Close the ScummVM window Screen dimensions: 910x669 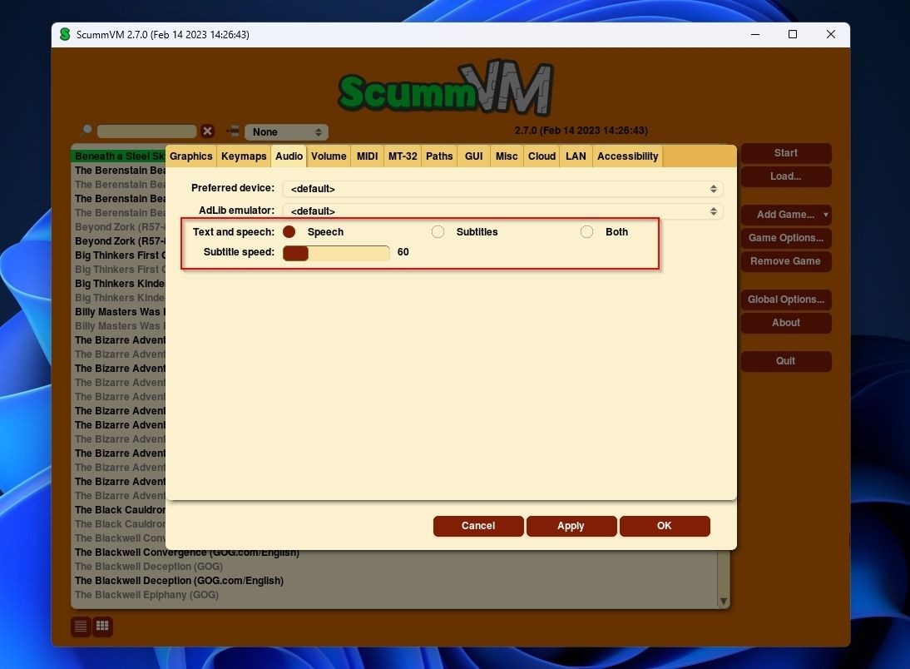coord(830,34)
